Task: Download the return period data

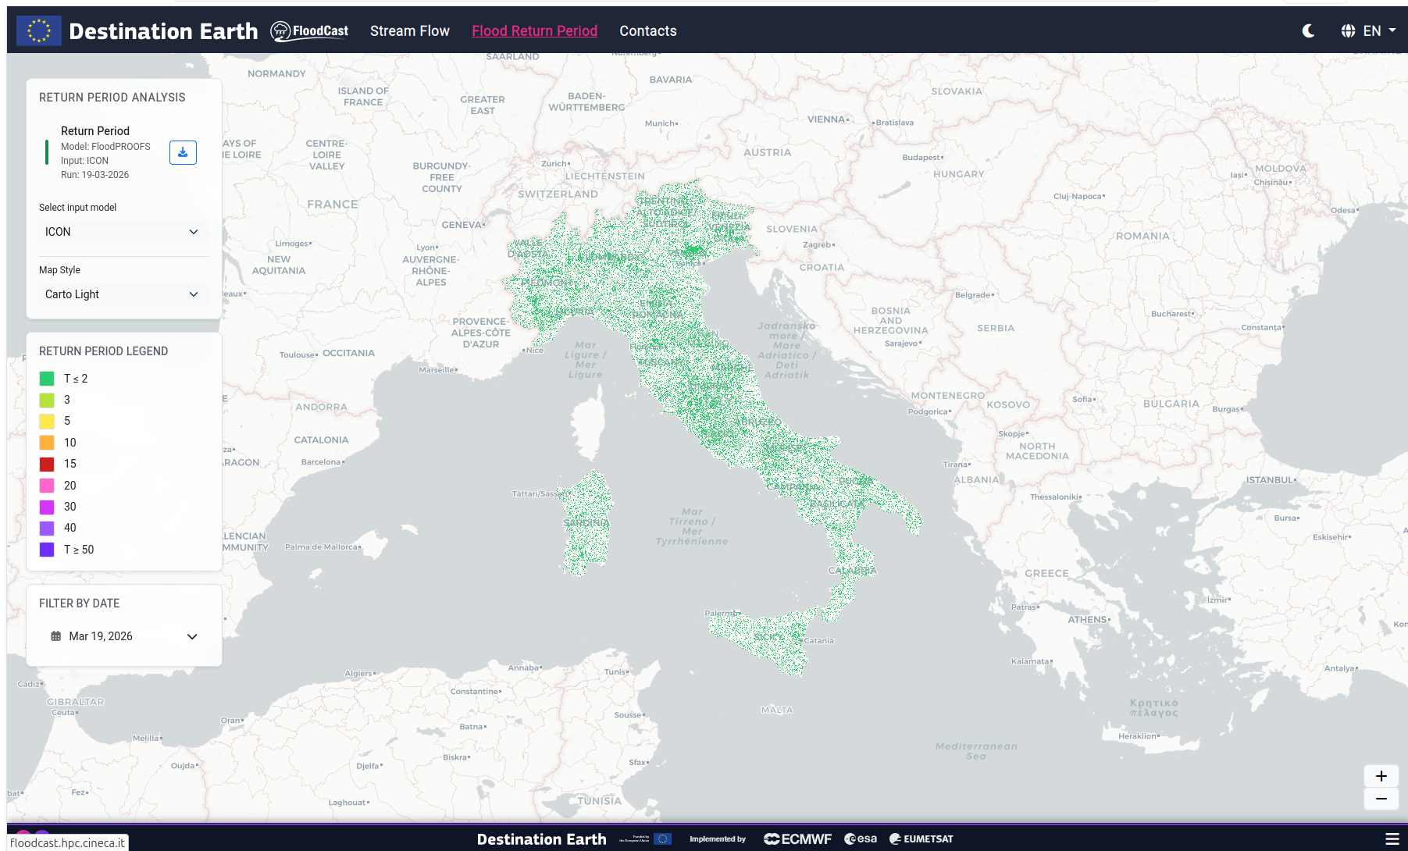Action: 183,152
